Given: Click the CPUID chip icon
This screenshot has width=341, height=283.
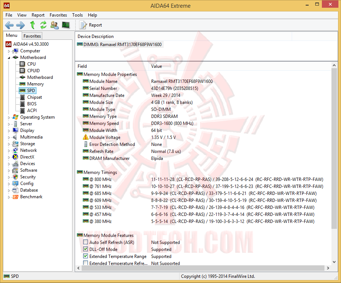Looking at the screenshot, I should pos(22,71).
